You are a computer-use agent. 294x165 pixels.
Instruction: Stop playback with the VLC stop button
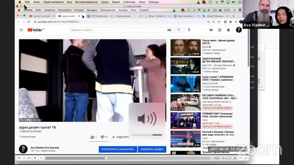pos(35,158)
